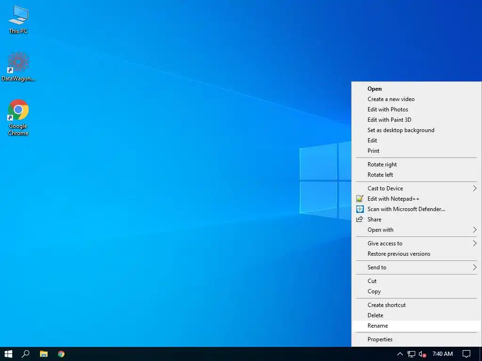Image resolution: width=482 pixels, height=361 pixels.
Task: Select Copy in the context menu
Action: coord(416,291)
